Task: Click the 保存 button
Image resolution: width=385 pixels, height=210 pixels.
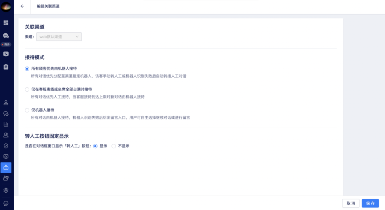Action: 370,203
